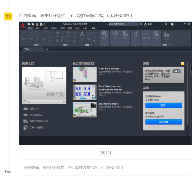The image size is (194, 181).
Task: Click the new tab plus button
Action: coord(47,49)
